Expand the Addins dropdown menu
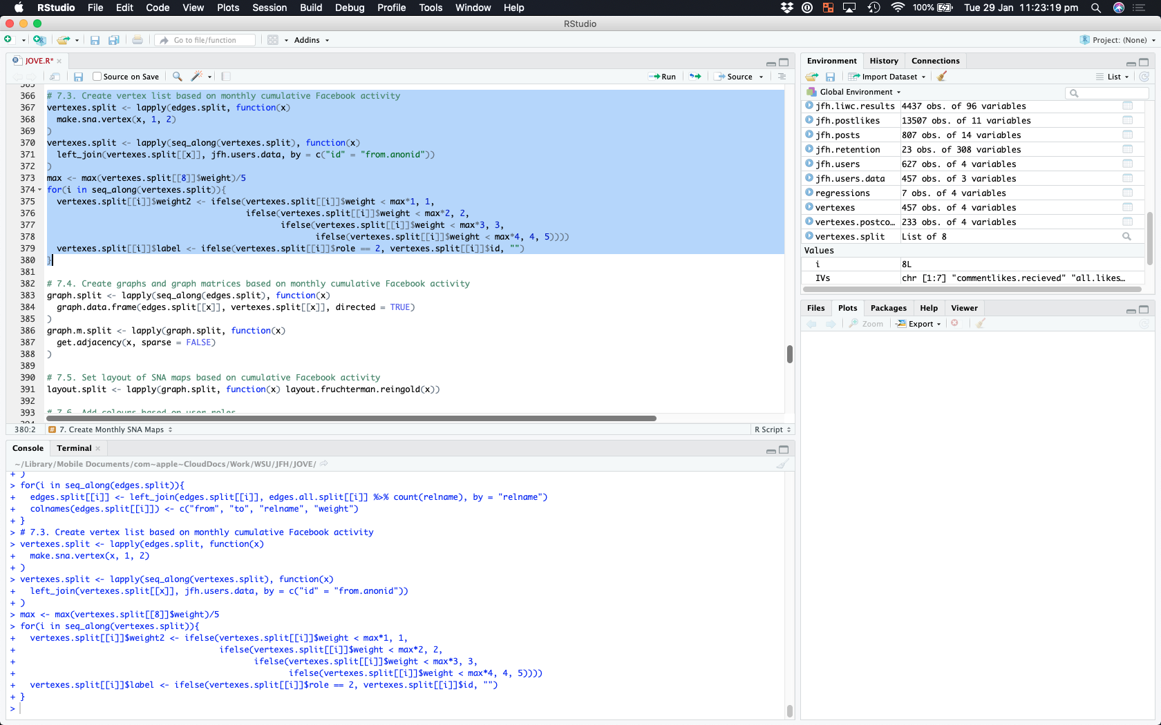Image resolution: width=1161 pixels, height=725 pixels. point(311,40)
